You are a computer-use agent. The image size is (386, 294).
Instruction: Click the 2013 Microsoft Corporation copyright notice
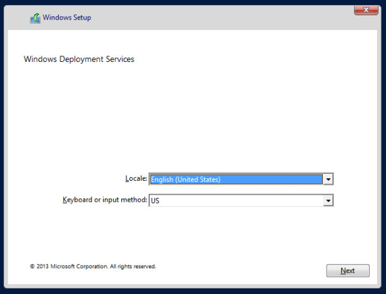click(93, 266)
